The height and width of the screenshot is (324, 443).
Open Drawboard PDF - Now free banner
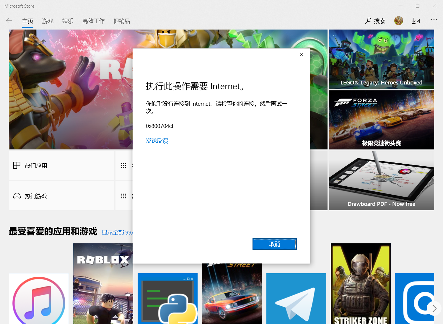tap(382, 181)
